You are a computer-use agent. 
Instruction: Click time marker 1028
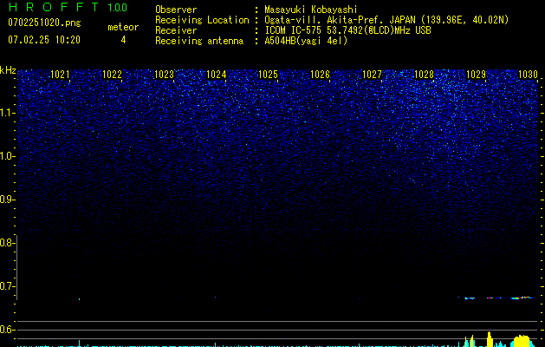coord(424,75)
